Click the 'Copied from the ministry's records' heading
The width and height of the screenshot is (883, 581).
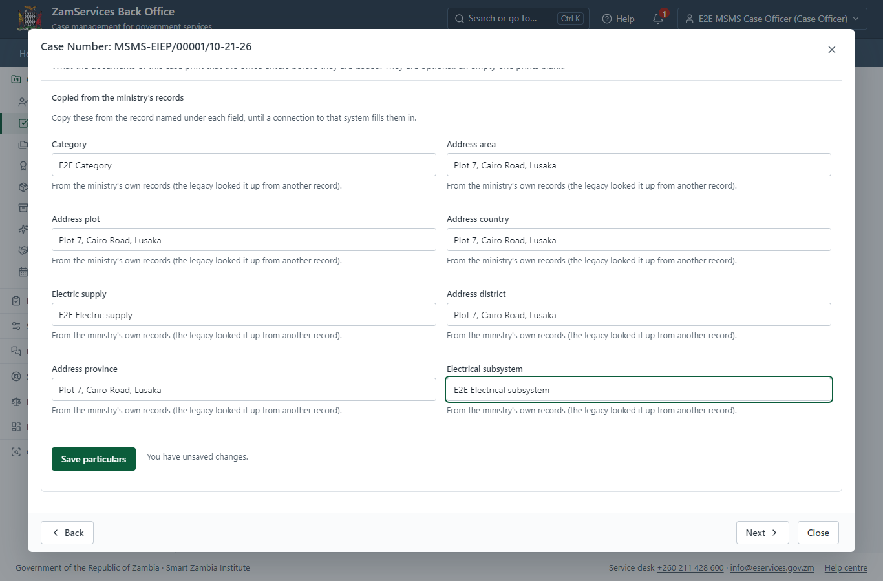[x=118, y=98]
